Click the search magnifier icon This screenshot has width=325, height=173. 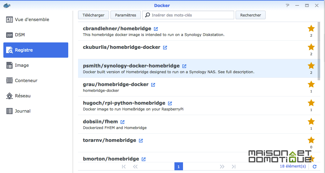click(148, 15)
